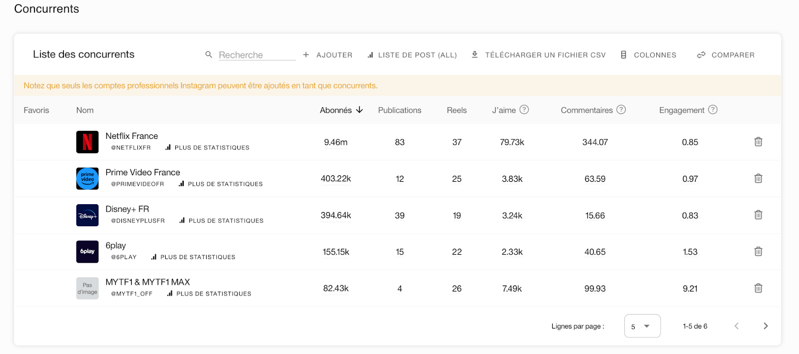Screen dimensions: 799x354
Task: Delete 6play using its trash icon
Action: [758, 251]
